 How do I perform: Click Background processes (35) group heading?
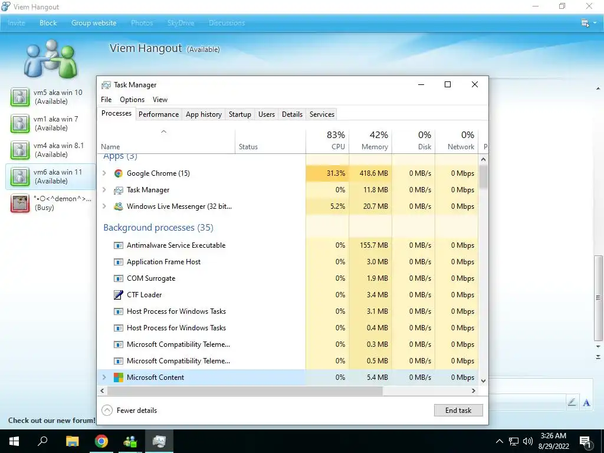[158, 228]
